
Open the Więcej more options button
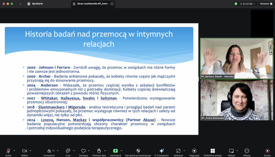(x=247, y=151)
